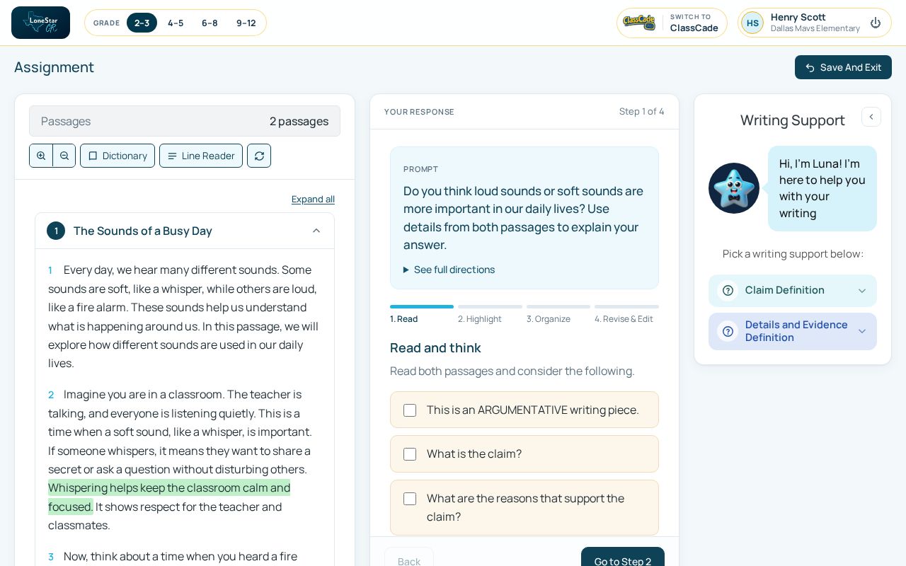Zoom in on the passage text
Image resolution: width=906 pixels, height=566 pixels.
click(x=41, y=156)
